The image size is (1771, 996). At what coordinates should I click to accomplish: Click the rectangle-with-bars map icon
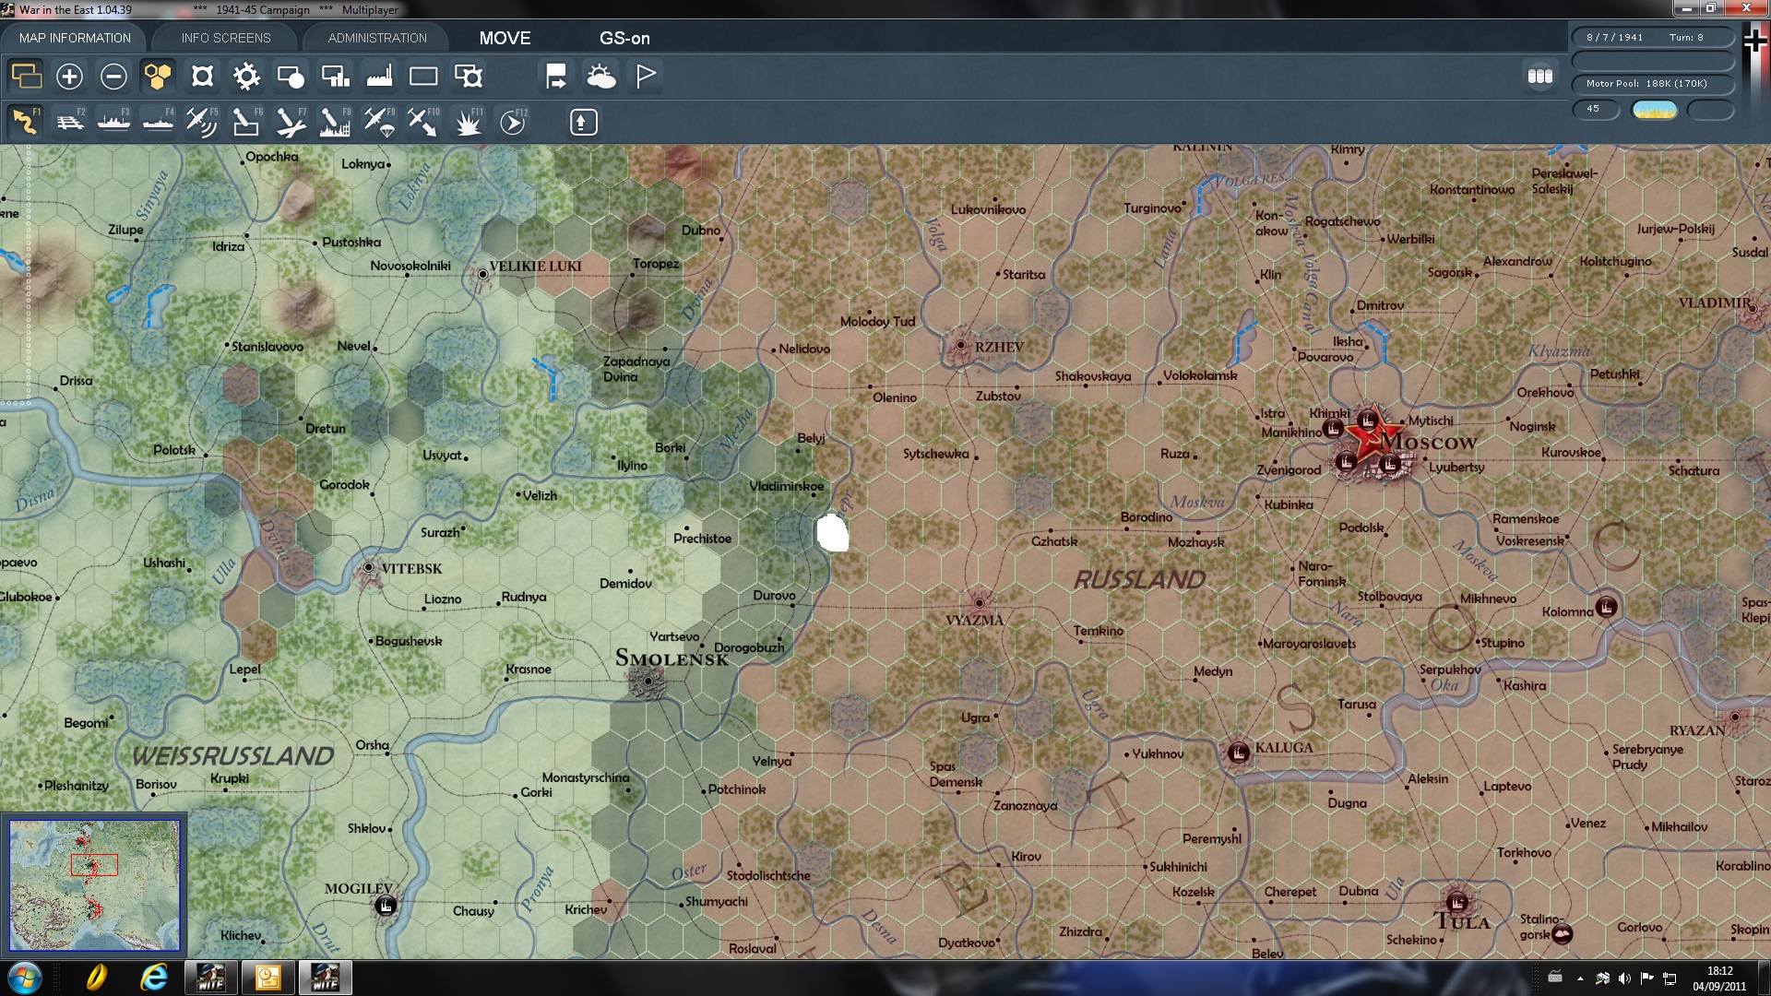[335, 76]
